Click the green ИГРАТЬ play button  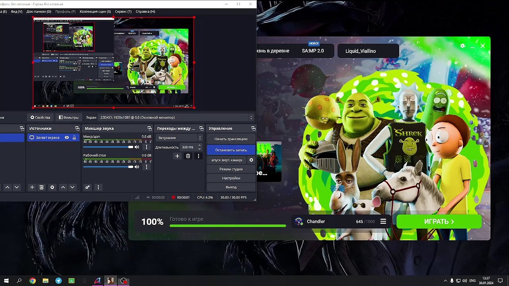439,222
